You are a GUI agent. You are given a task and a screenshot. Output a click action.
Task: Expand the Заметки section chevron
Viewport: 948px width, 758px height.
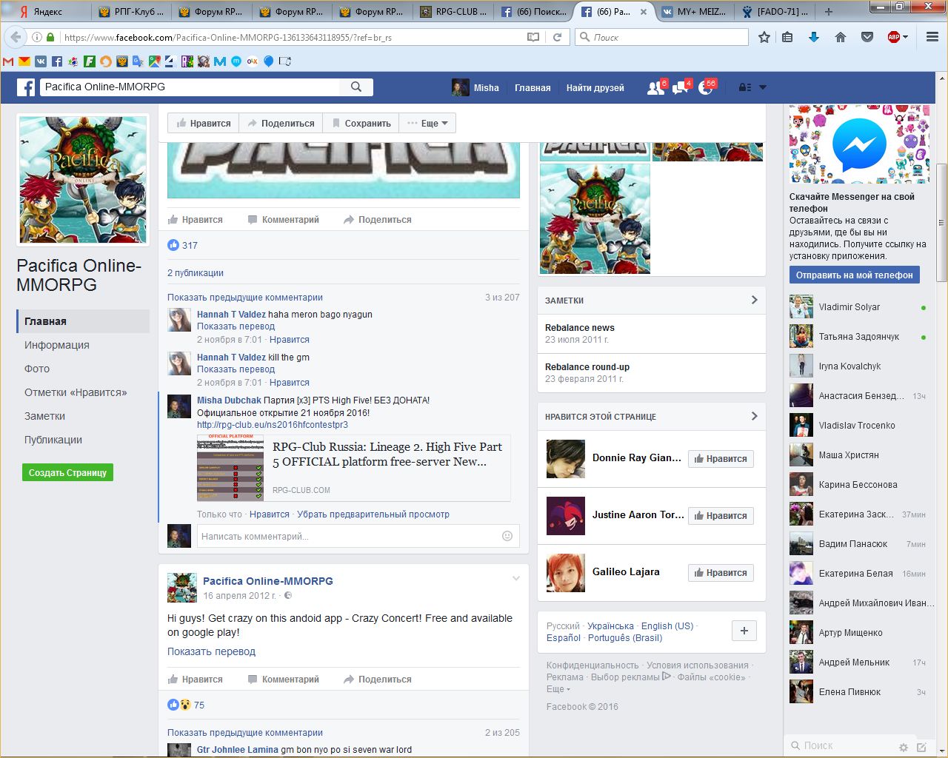(754, 300)
